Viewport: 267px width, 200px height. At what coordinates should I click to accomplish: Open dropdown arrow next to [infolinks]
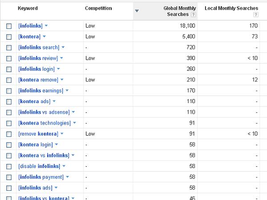pyautogui.click(x=46, y=26)
